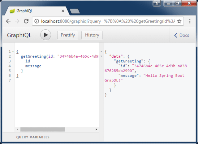This screenshot has width=198, height=144.
Task: Collapse the query block at line 1
Action: pyautogui.click(x=13, y=51)
